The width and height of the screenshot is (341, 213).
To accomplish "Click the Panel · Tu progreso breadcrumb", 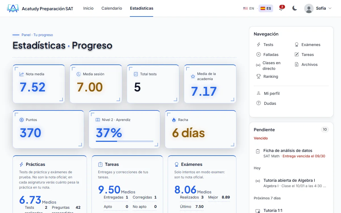I will coord(37,35).
